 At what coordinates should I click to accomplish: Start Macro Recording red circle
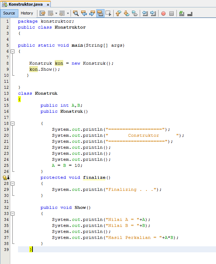point(163,13)
